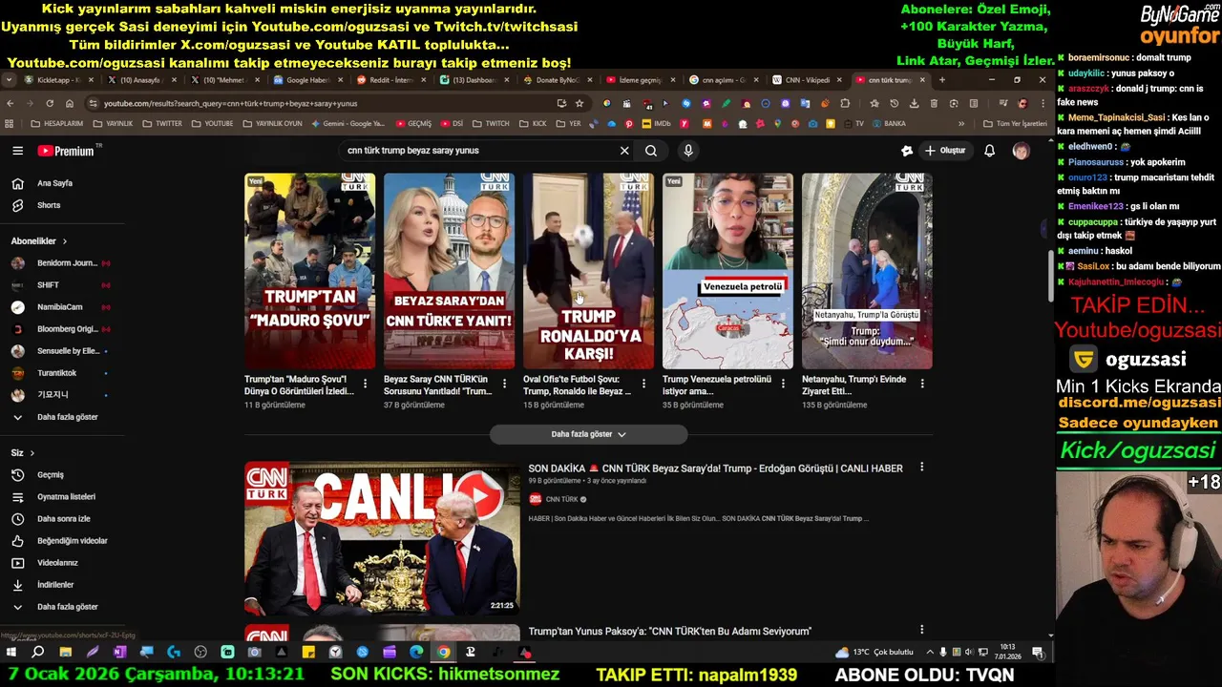Clear the YouTube search box text
The width and height of the screenshot is (1222, 687).
coord(624,151)
